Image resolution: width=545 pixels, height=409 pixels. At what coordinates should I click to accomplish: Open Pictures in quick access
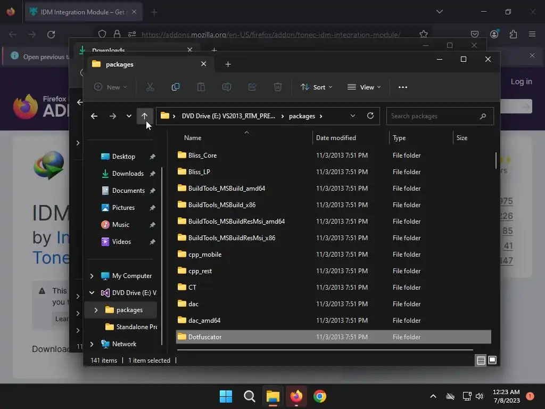click(123, 208)
